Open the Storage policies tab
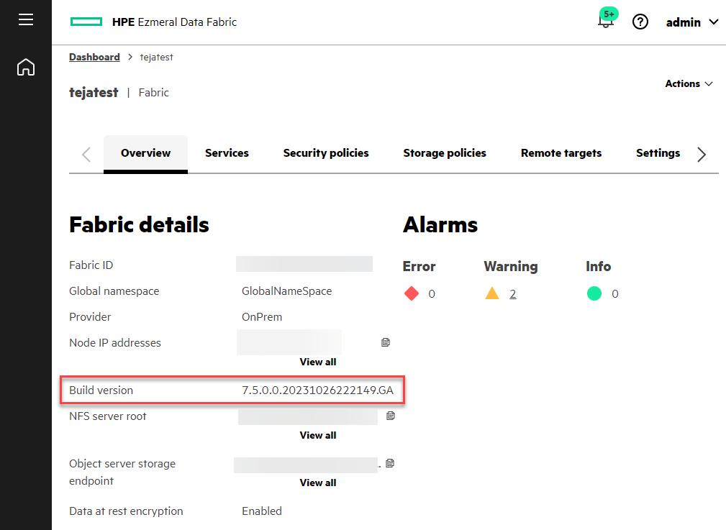Viewport: 726px width, 530px height. pos(445,153)
